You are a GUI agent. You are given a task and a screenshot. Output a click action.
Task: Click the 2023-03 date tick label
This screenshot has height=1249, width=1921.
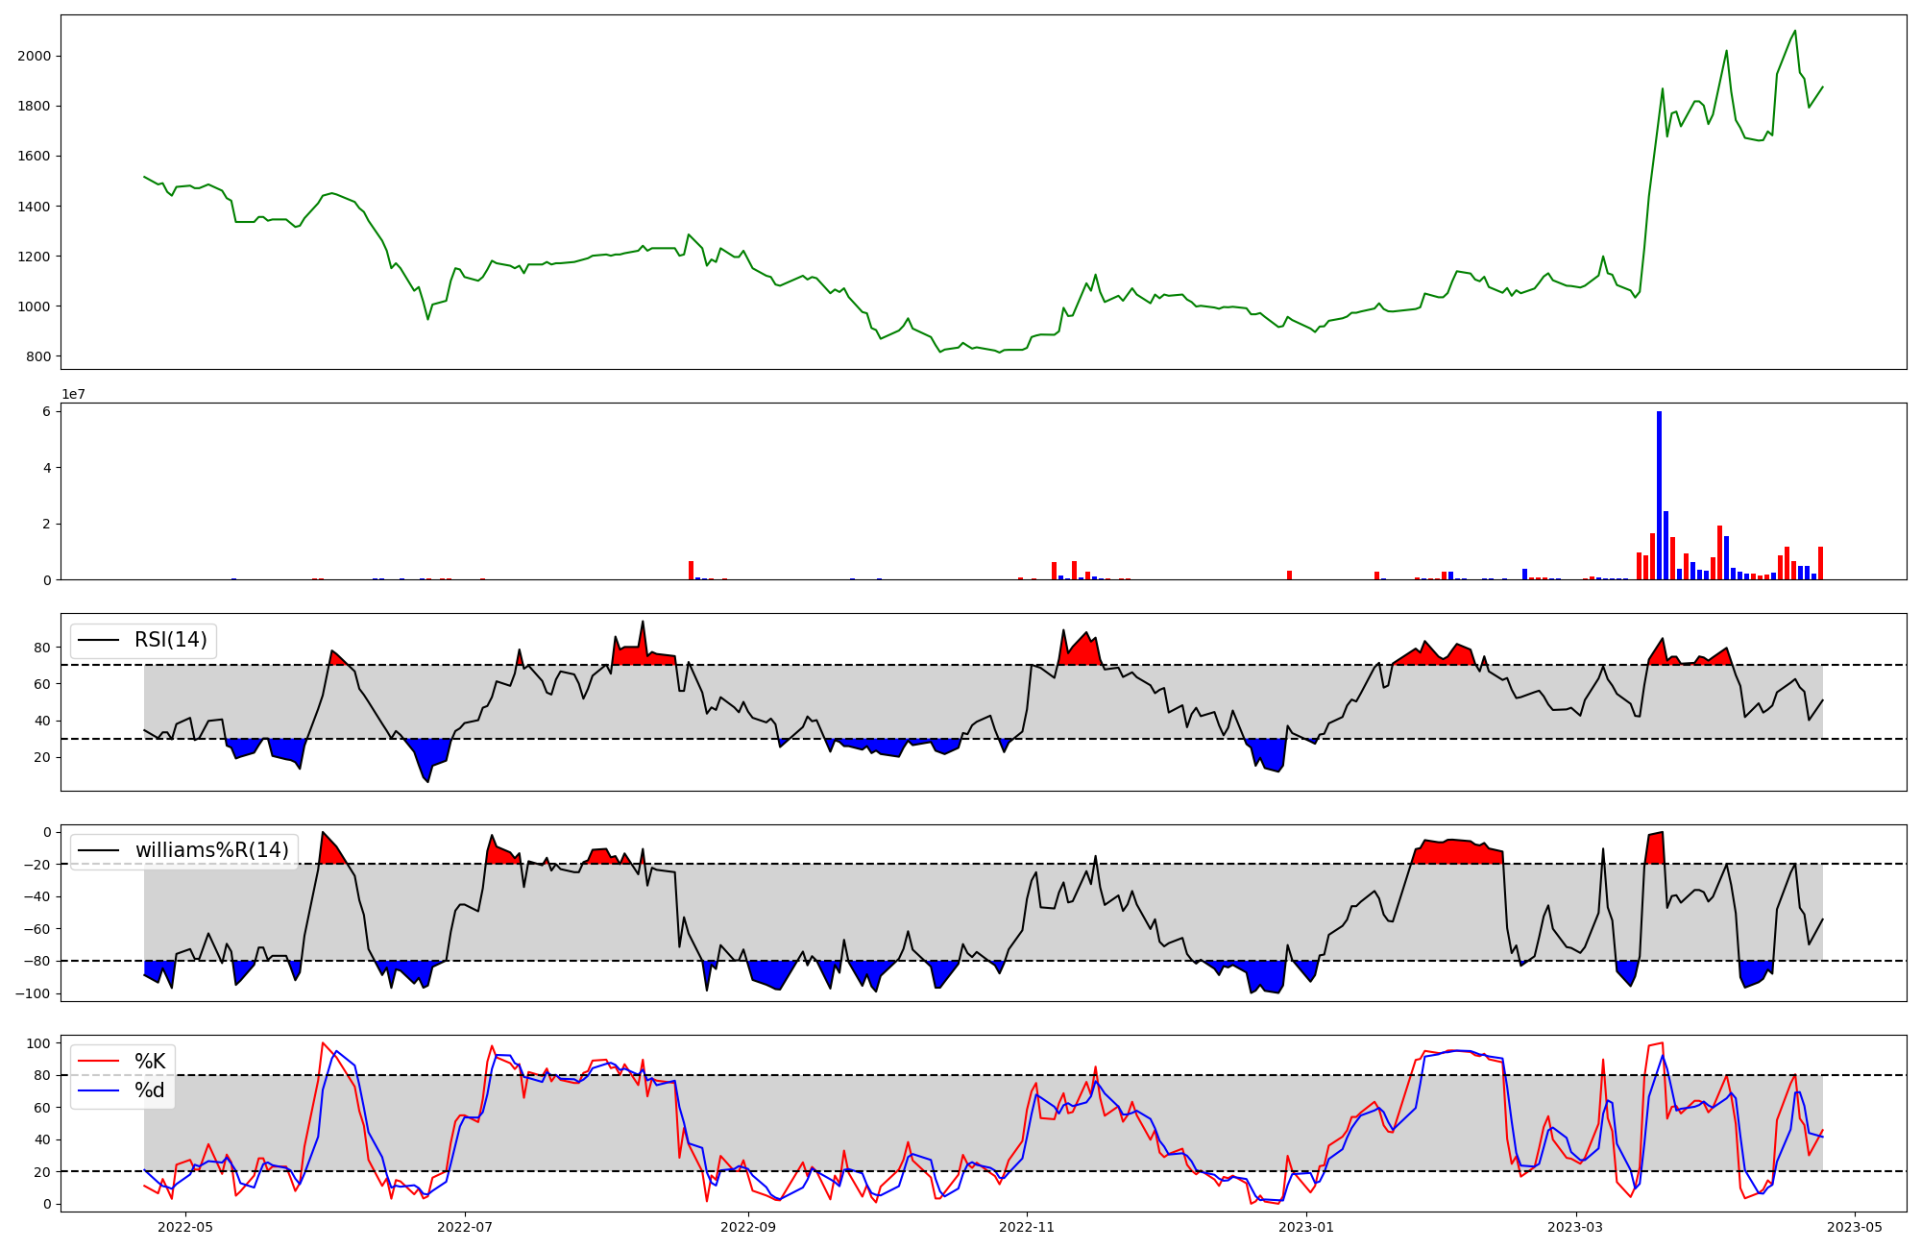point(1576,1227)
